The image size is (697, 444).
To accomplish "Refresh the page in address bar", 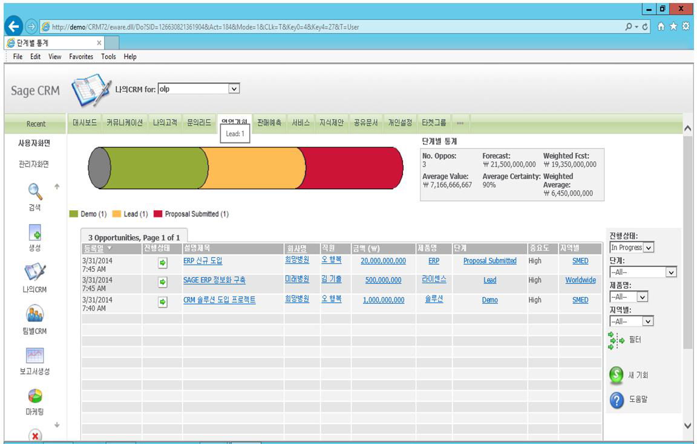I will [x=645, y=27].
